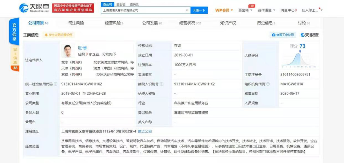Click 张博's profile photo

[x=68, y=51]
